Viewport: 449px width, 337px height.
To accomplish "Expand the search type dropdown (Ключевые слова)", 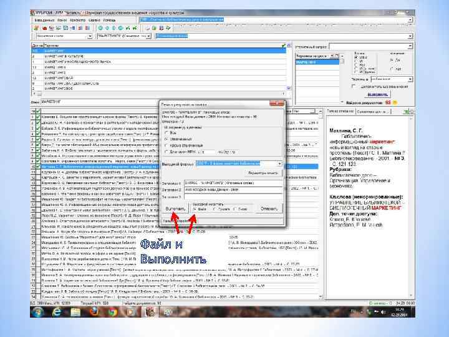I will coord(90,36).
